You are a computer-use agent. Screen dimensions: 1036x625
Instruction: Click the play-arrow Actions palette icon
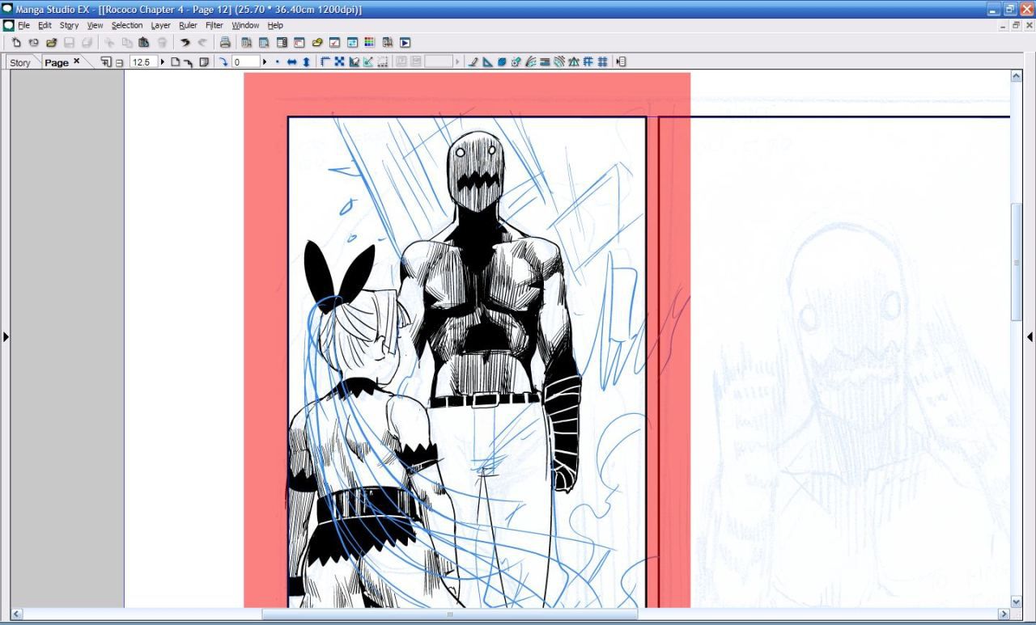pyautogui.click(x=405, y=43)
